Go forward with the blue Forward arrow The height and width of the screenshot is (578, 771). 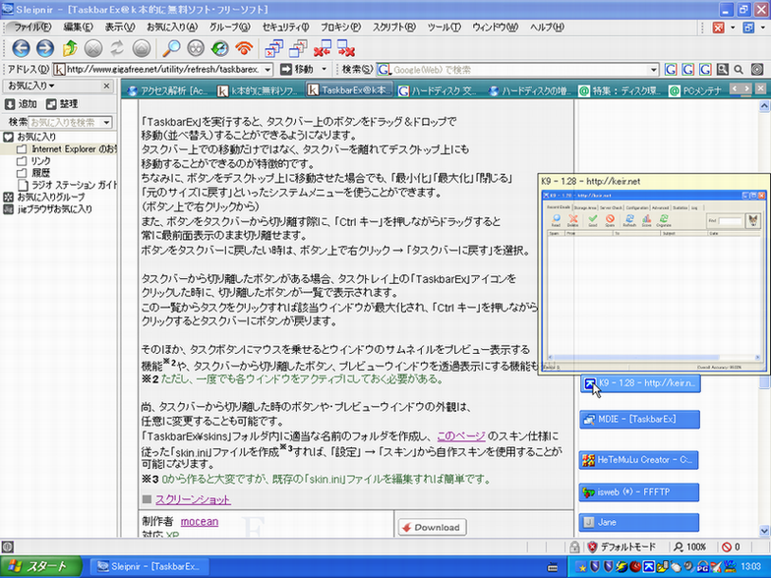pyautogui.click(x=45, y=48)
